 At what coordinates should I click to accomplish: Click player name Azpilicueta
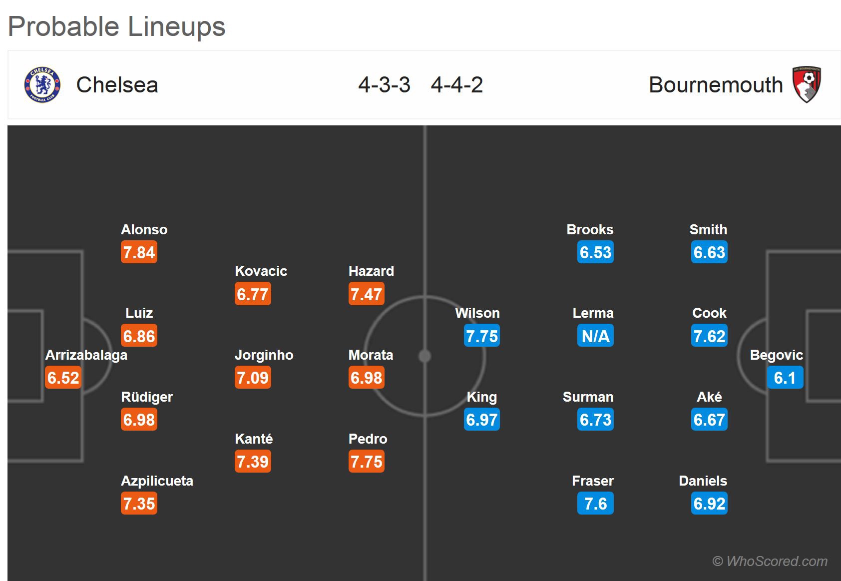click(x=157, y=481)
